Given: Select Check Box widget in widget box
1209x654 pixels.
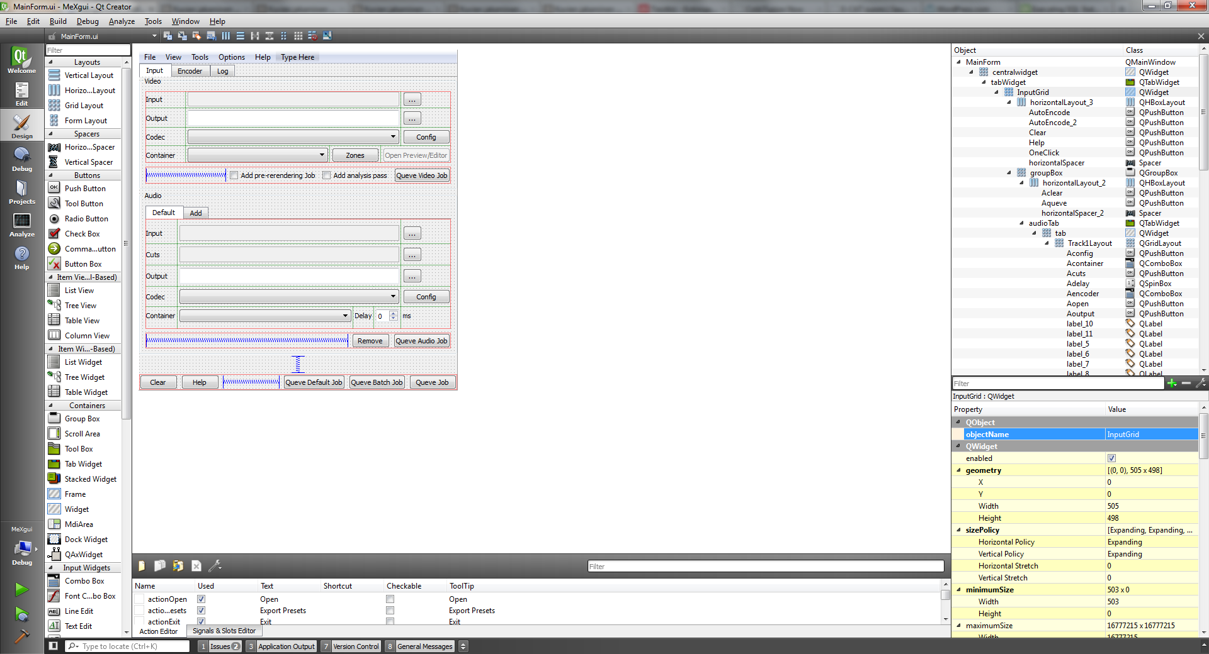Looking at the screenshot, I should tap(82, 234).
